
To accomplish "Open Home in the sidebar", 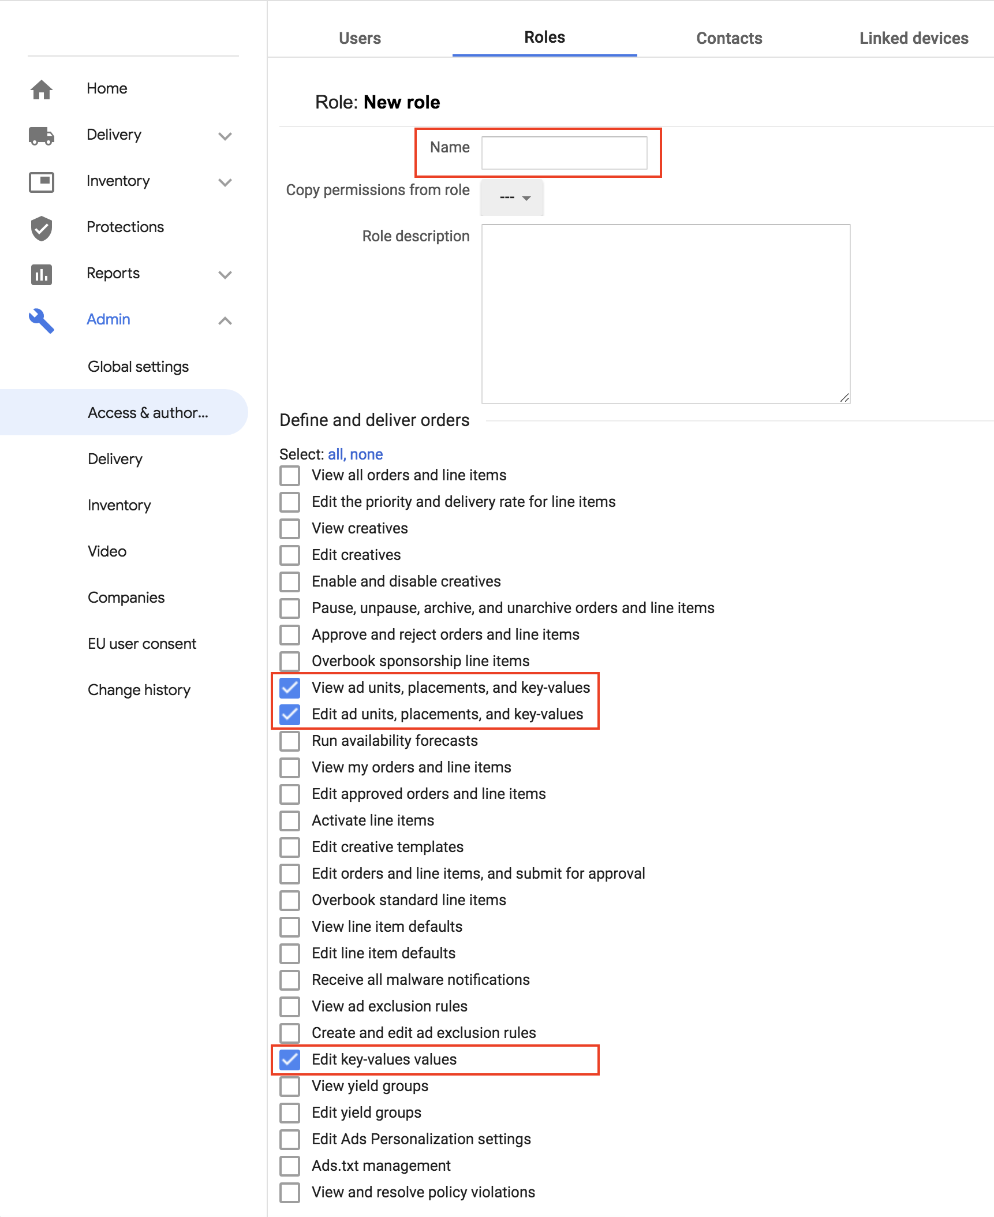I will (107, 88).
